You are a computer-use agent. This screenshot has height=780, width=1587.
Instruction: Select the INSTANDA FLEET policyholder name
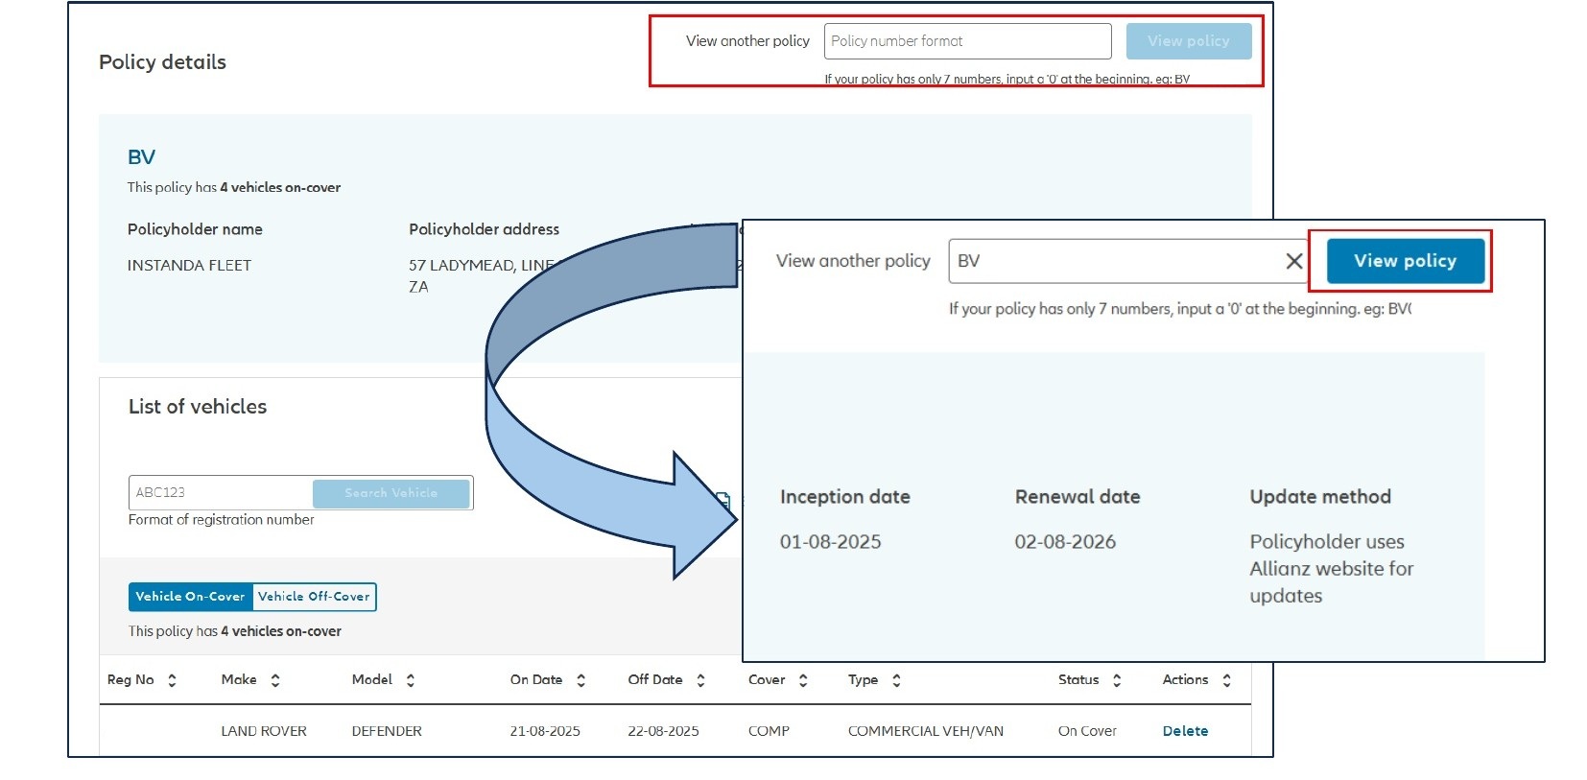click(189, 266)
